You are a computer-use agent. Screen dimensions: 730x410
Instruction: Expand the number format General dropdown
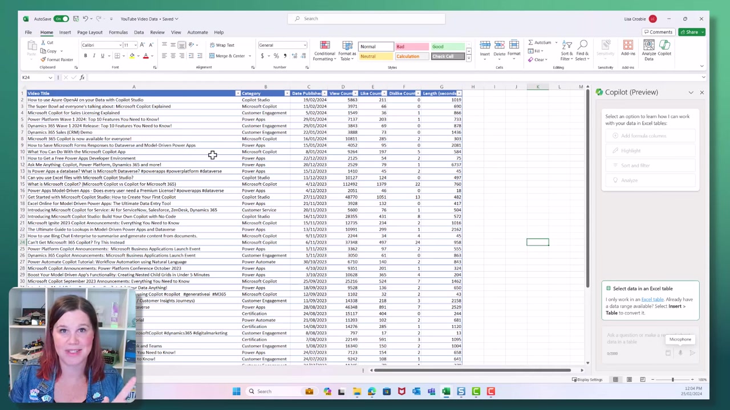(305, 45)
